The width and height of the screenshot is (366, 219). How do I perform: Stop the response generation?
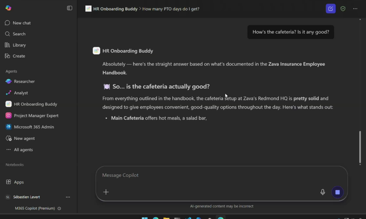point(337,192)
